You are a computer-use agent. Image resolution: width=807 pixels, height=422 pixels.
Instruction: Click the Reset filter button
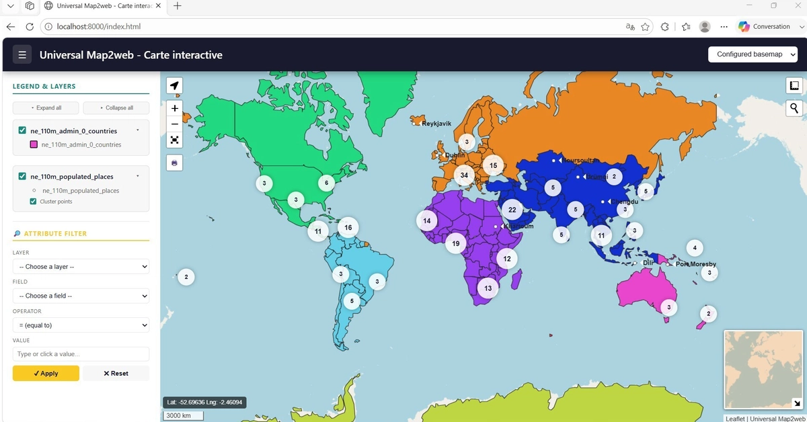(116, 373)
